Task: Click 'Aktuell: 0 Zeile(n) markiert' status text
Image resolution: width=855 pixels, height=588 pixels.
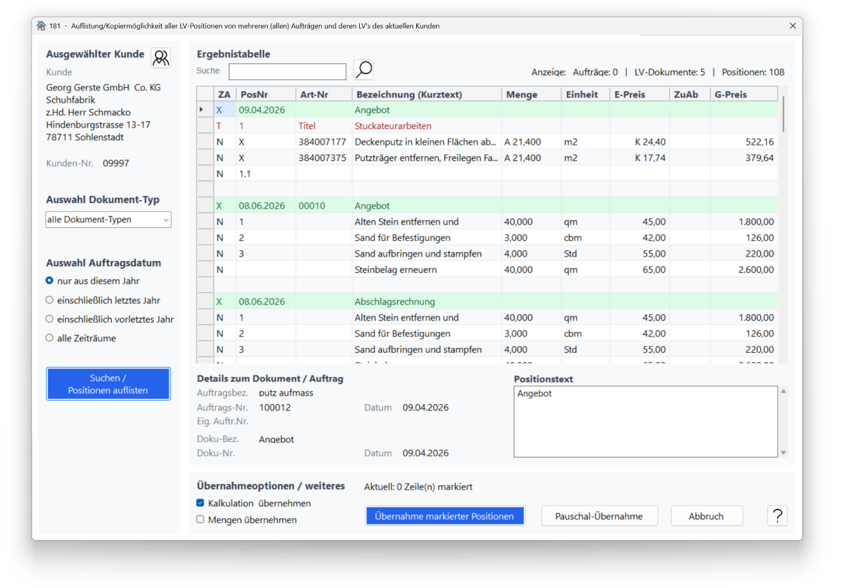Action: click(x=418, y=487)
